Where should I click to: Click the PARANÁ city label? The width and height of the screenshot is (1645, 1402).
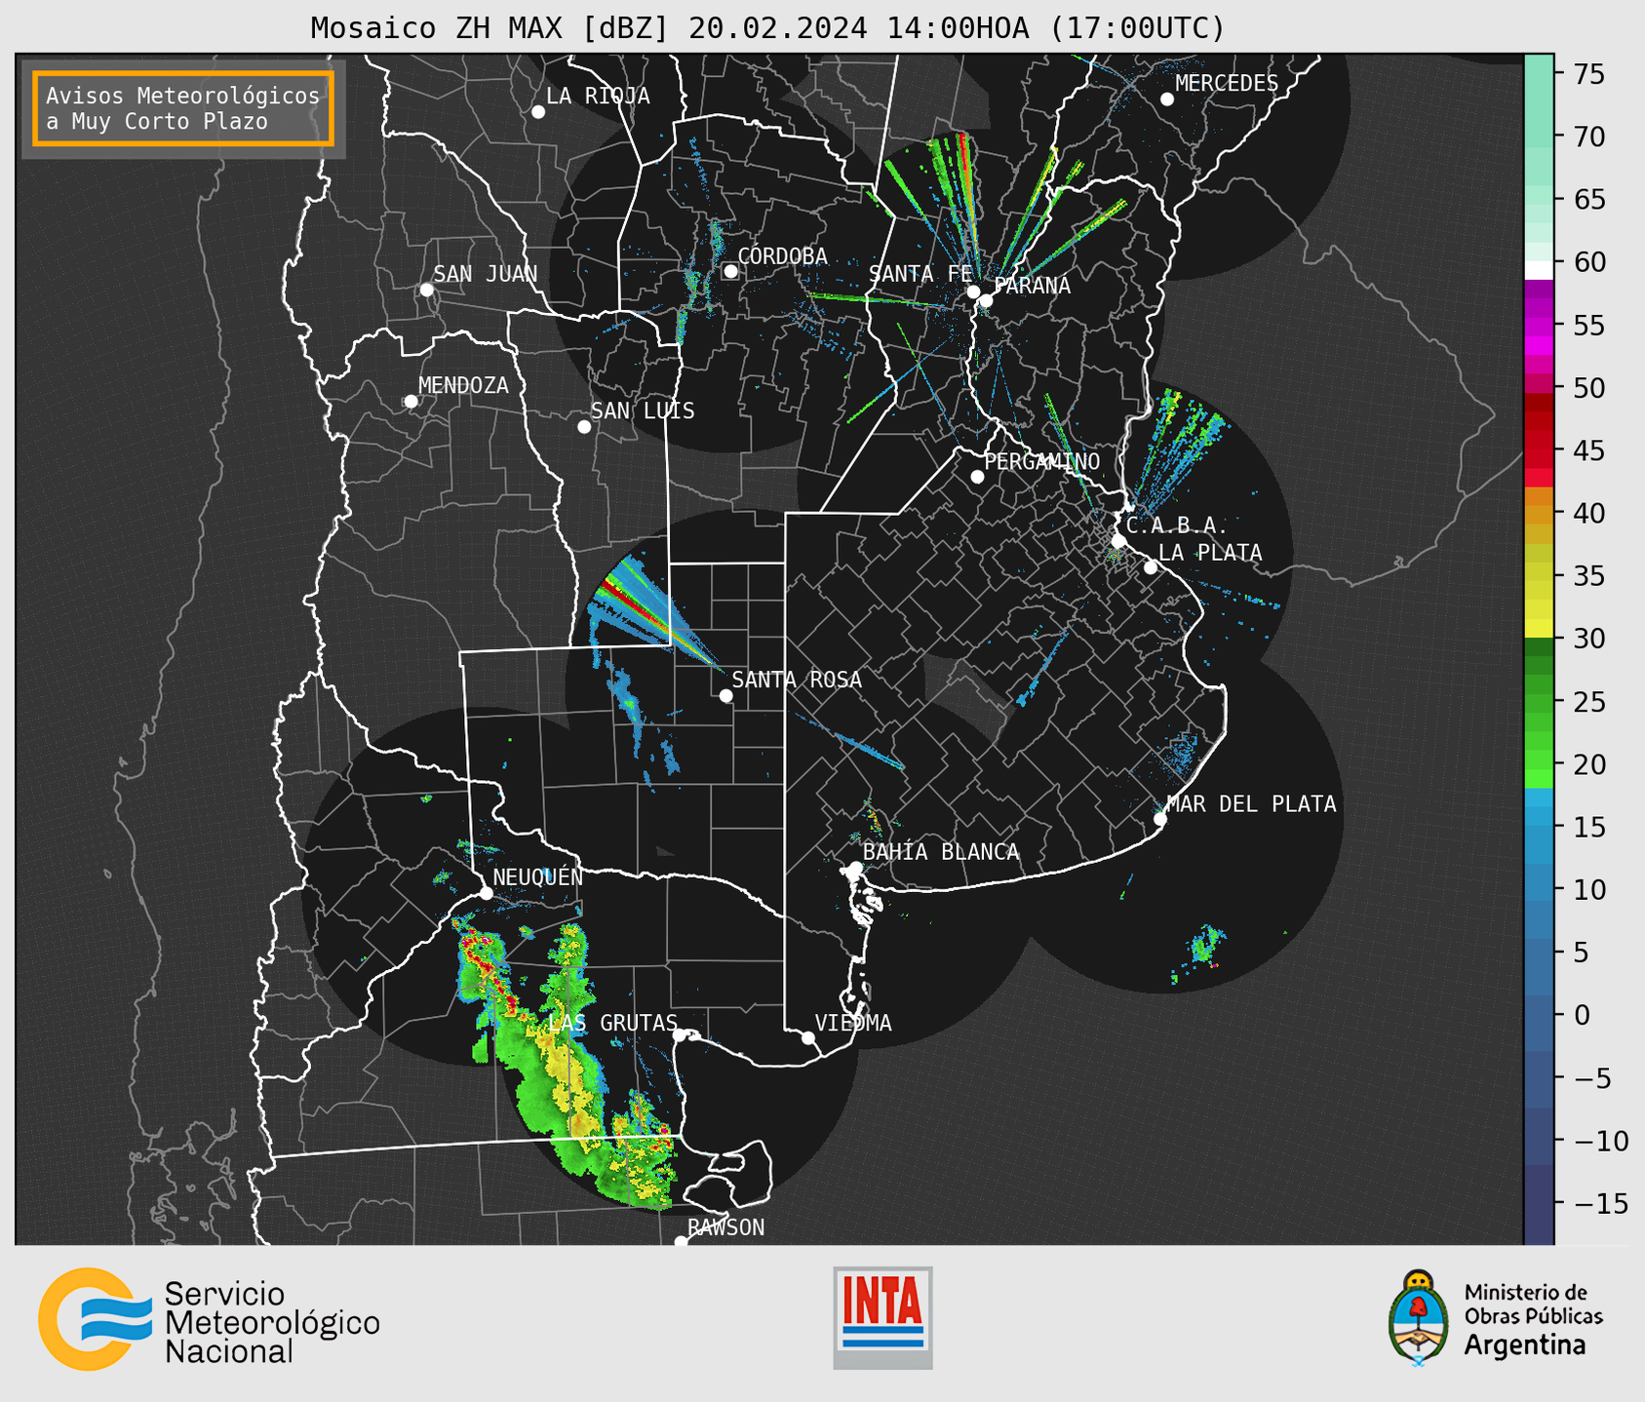1032,286
